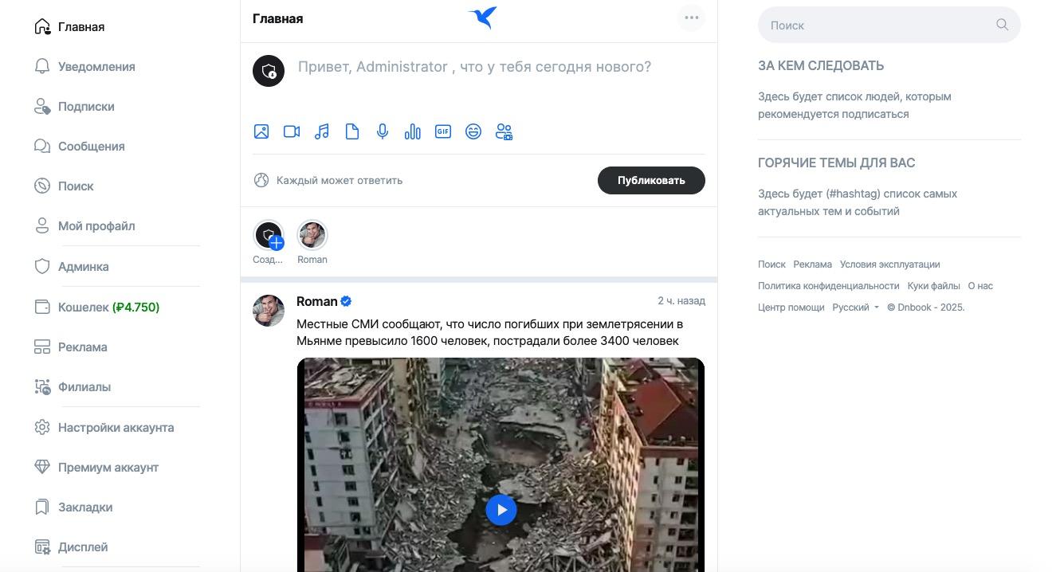Change the 'Каждый может ответить' reply setting
The height and width of the screenshot is (572, 1060).
[x=328, y=180]
